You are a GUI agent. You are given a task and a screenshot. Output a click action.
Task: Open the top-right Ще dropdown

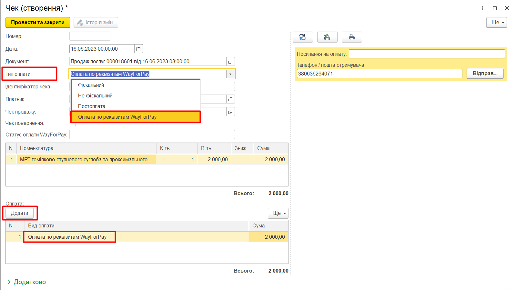click(496, 23)
